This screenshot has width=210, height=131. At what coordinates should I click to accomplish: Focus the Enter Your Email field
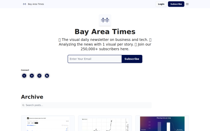(x=95, y=59)
